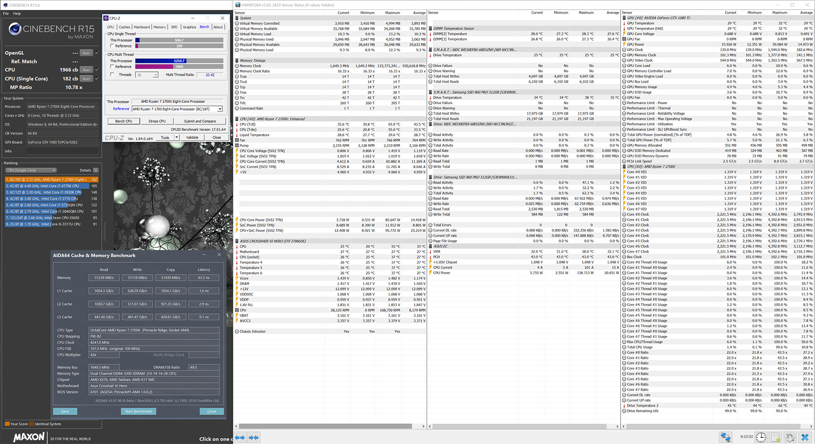Switch to the CPU-Z Mainboard tab

142,27
